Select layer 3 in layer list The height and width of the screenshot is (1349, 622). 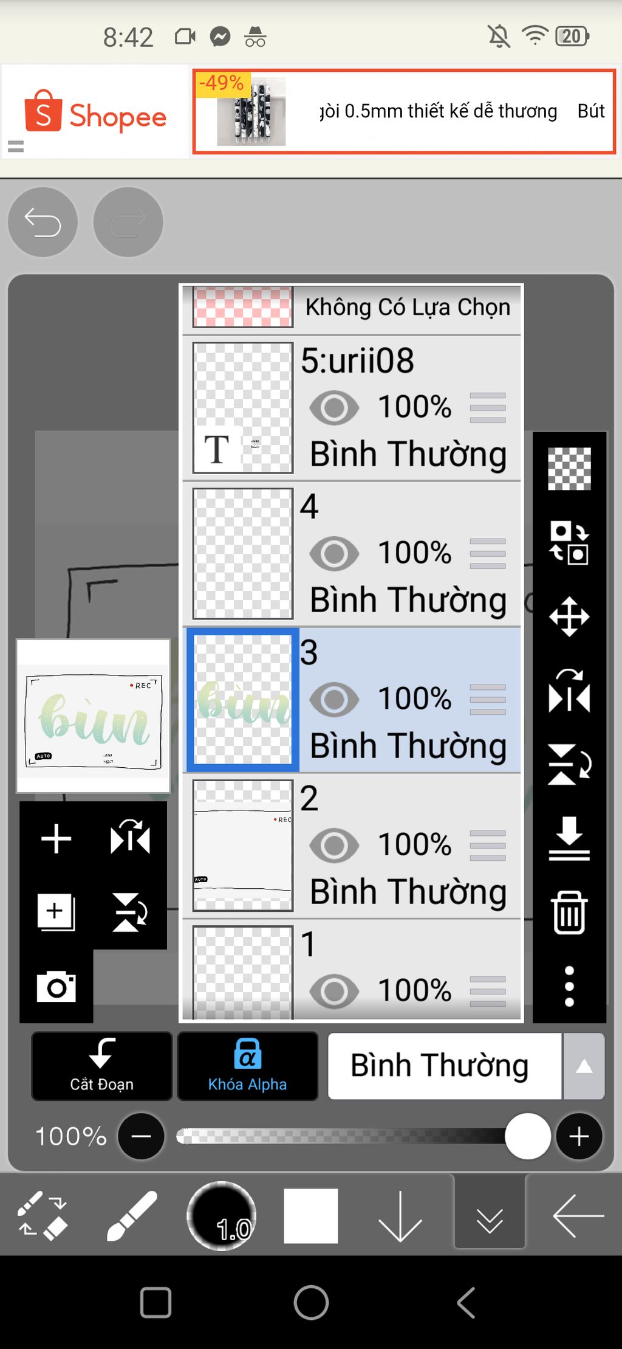352,700
